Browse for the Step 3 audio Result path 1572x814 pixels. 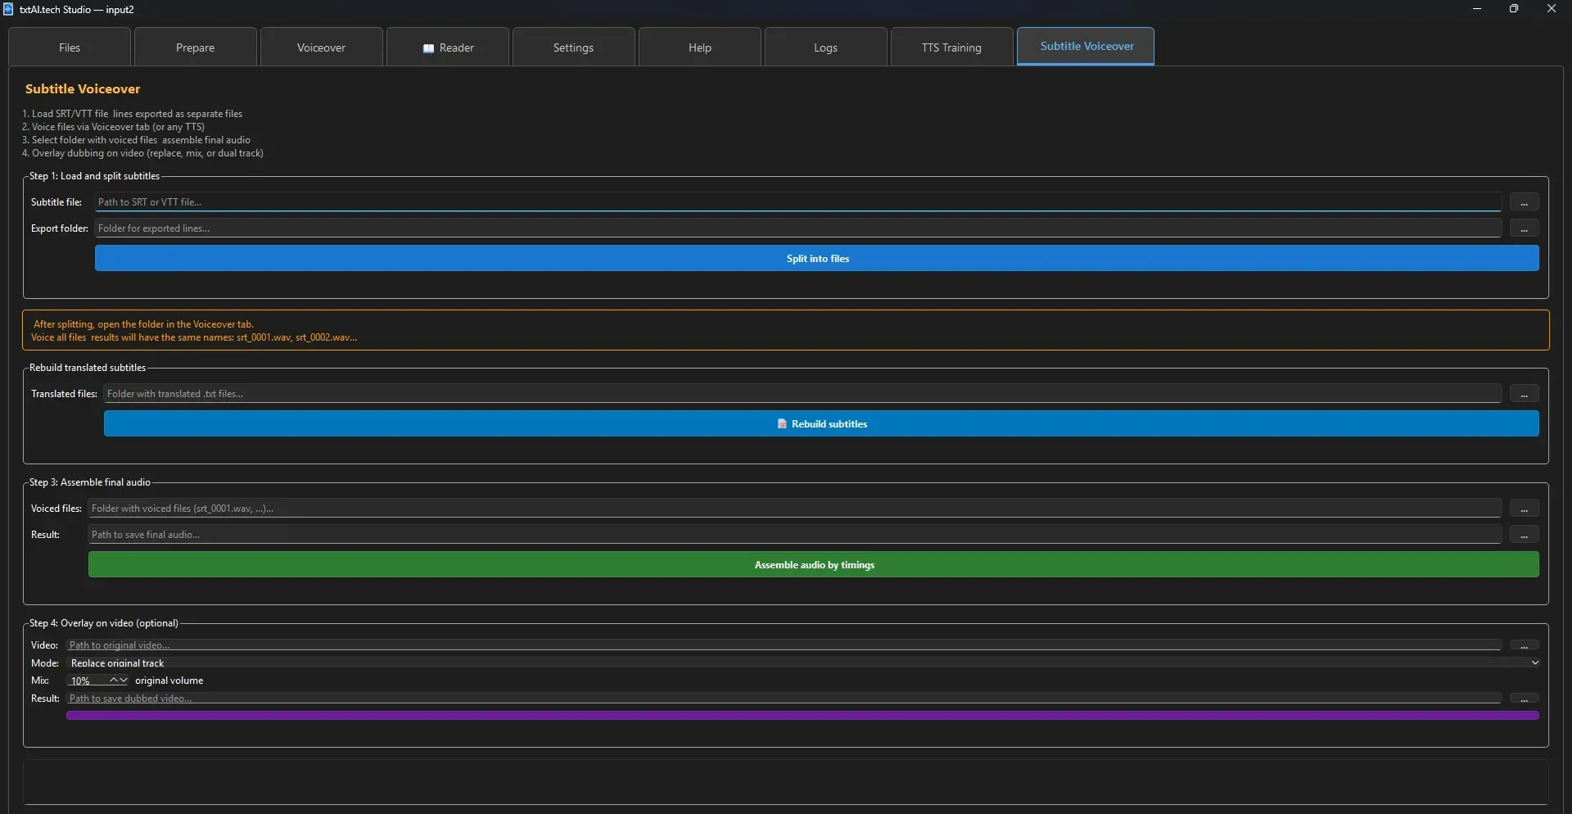click(1524, 535)
